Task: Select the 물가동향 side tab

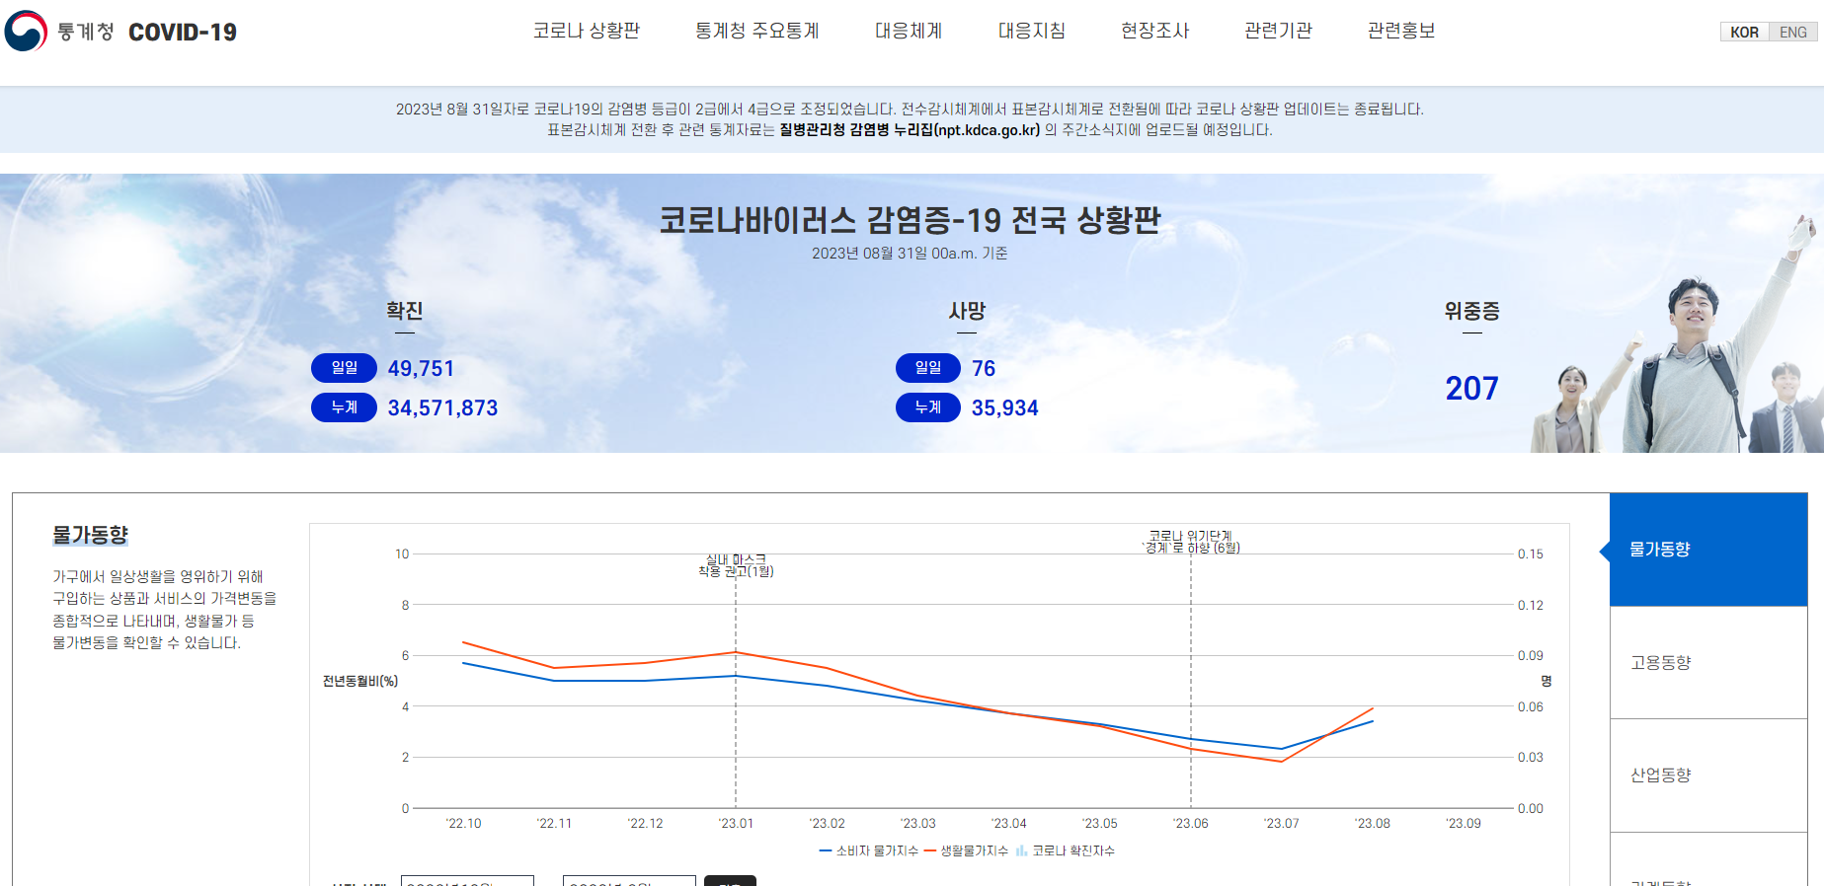Action: pyautogui.click(x=1708, y=549)
